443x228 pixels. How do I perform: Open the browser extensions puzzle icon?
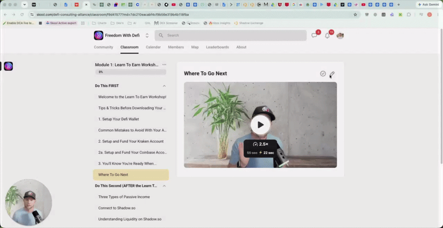(x=409, y=15)
